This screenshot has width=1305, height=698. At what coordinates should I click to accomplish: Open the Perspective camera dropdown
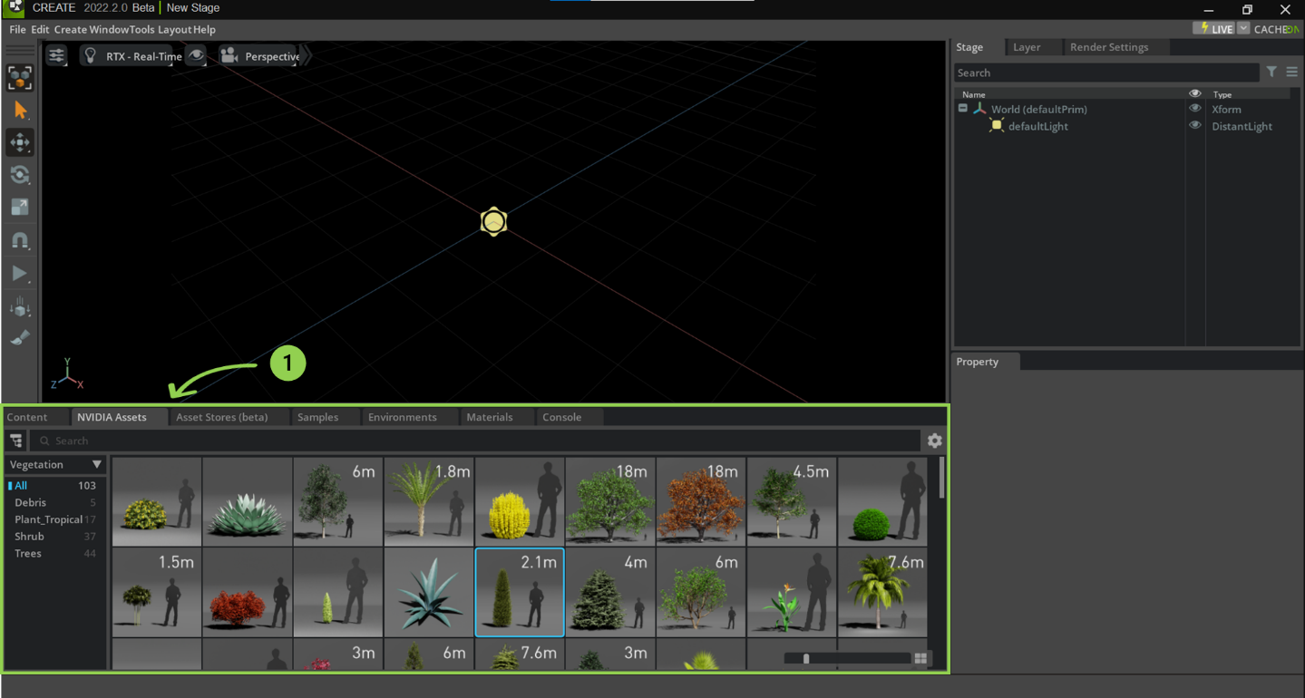pyautogui.click(x=272, y=56)
